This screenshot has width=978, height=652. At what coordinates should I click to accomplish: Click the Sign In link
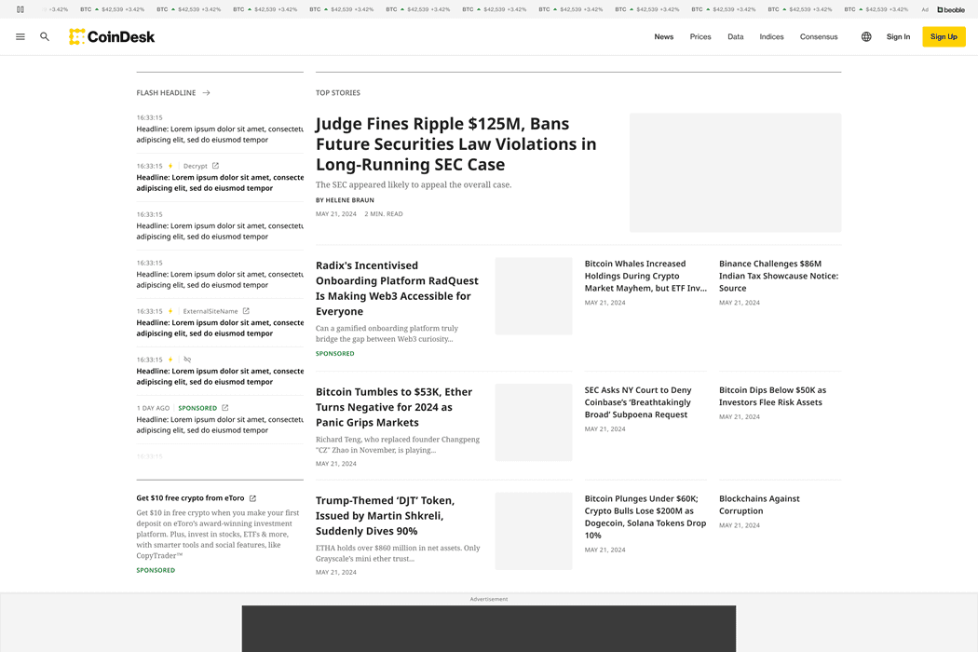point(898,37)
